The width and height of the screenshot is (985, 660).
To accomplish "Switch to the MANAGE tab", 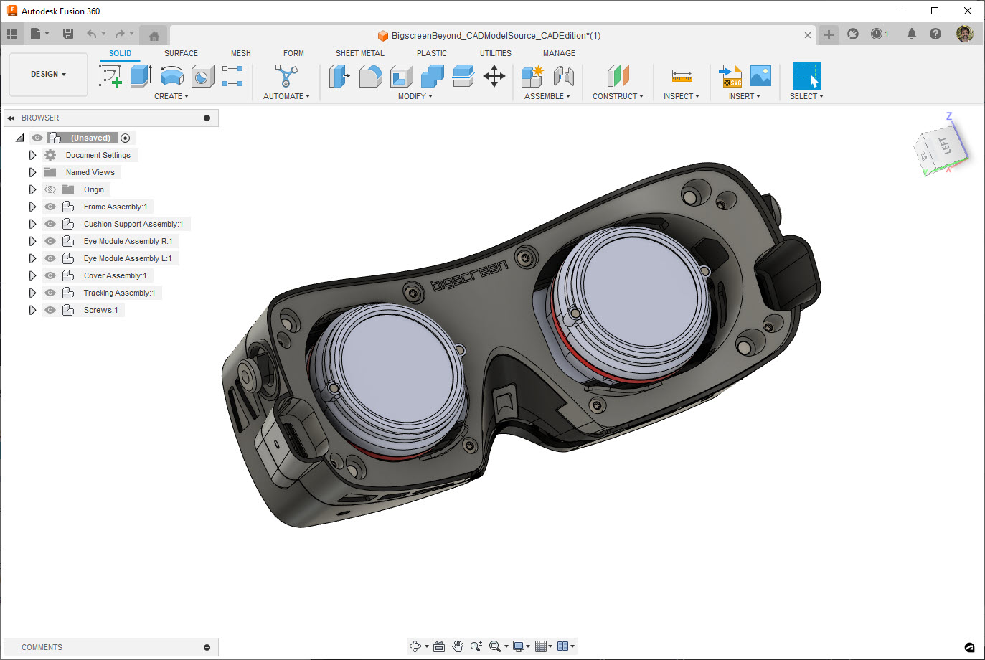I will 559,53.
